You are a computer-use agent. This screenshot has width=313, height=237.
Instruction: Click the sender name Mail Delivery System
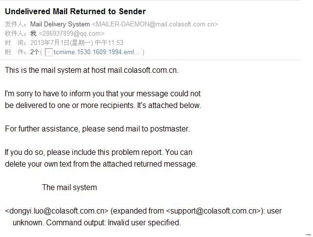[60, 24]
